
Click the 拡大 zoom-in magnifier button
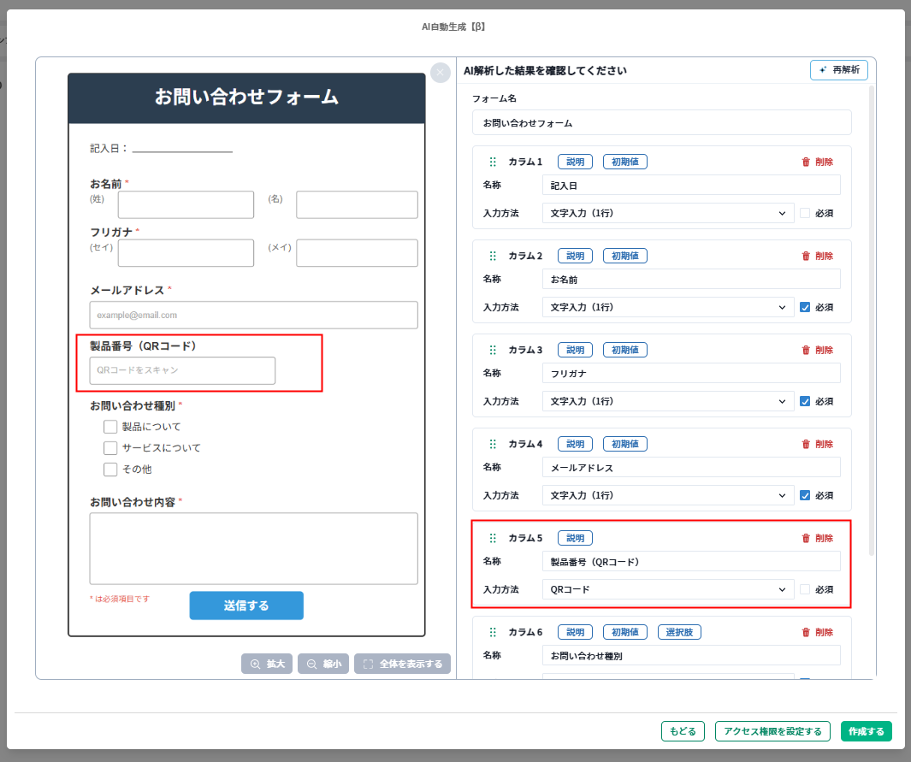267,664
